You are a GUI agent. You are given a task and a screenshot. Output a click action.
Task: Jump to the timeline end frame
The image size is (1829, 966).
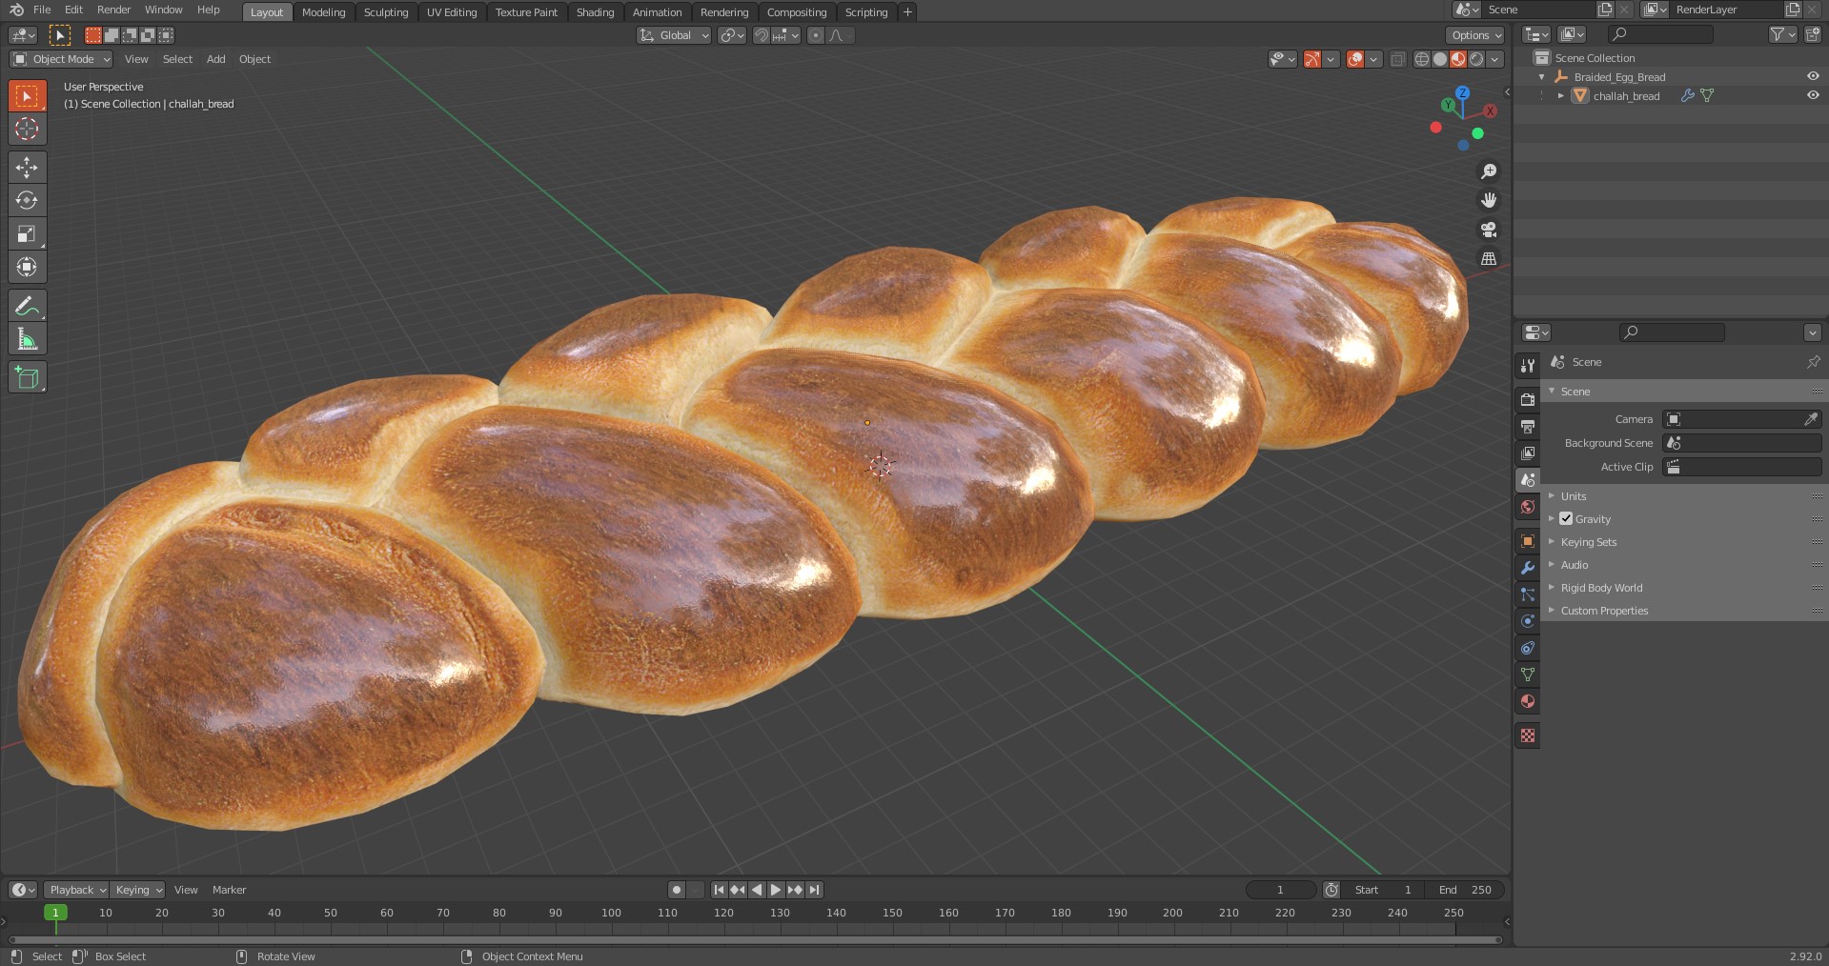814,890
